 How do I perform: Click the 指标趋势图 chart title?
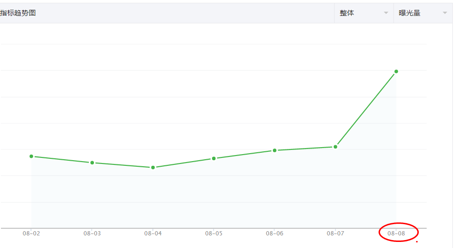click(x=18, y=13)
